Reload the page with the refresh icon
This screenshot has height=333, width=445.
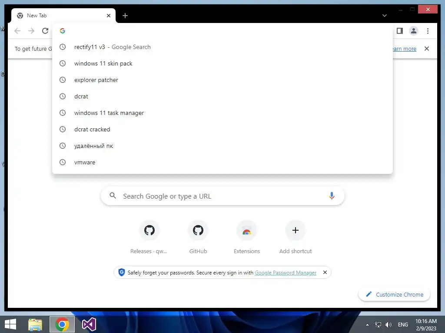(x=45, y=31)
